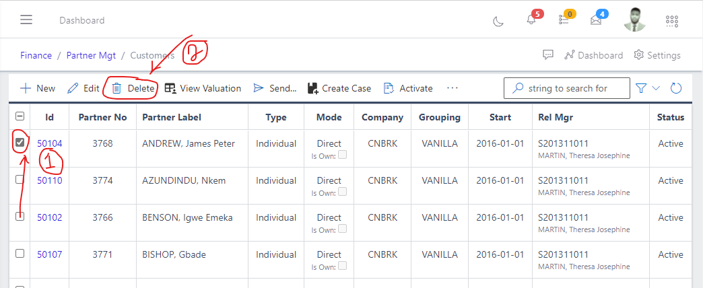Screen dimensions: 703x288
Task: Select partner number 3766 cell
Action: [x=102, y=217]
